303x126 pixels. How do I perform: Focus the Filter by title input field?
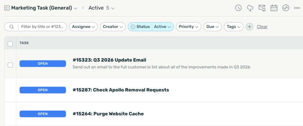pos(42,27)
